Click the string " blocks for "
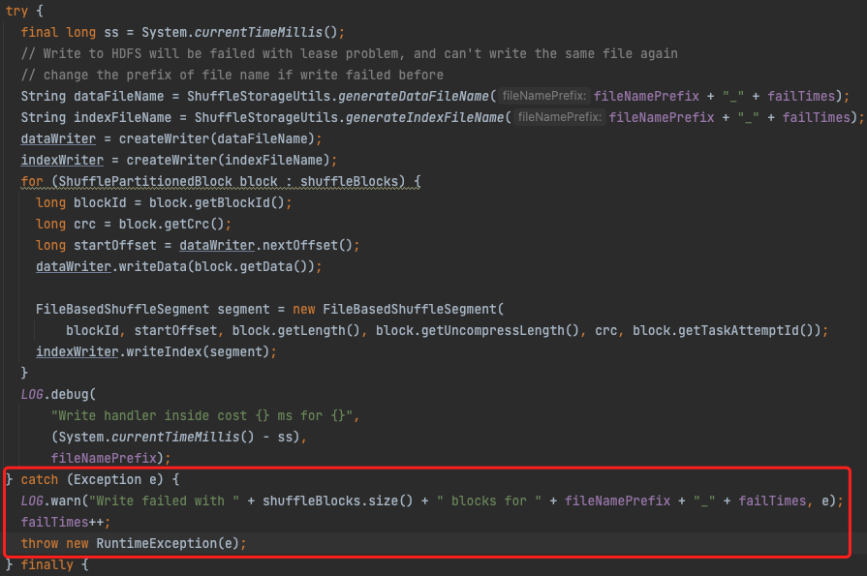Viewport: 867px width, 576px height. tap(489, 501)
